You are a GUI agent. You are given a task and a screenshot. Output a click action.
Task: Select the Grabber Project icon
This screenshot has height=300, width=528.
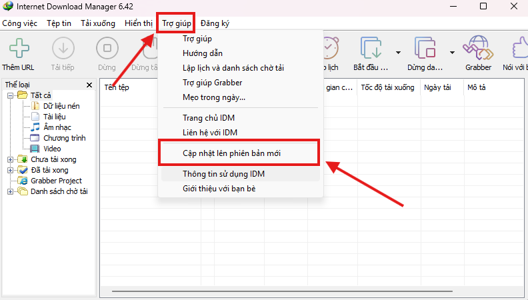pos(23,181)
